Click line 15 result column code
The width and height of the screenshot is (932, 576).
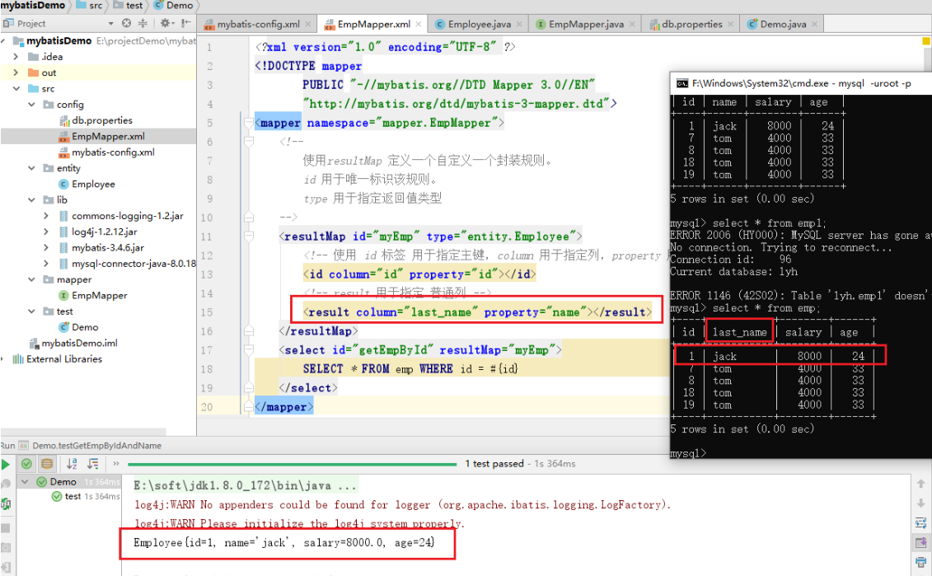477,312
